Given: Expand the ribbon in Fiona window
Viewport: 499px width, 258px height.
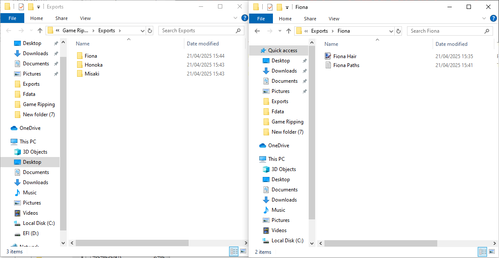Looking at the screenshot, I should (484, 18).
